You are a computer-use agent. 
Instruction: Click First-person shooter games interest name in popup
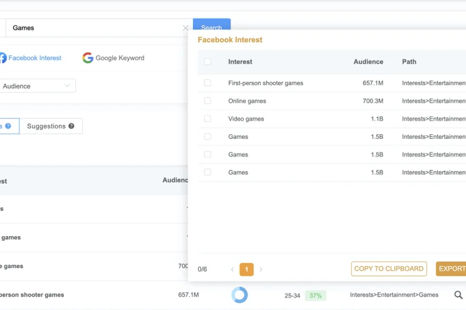[x=266, y=83]
